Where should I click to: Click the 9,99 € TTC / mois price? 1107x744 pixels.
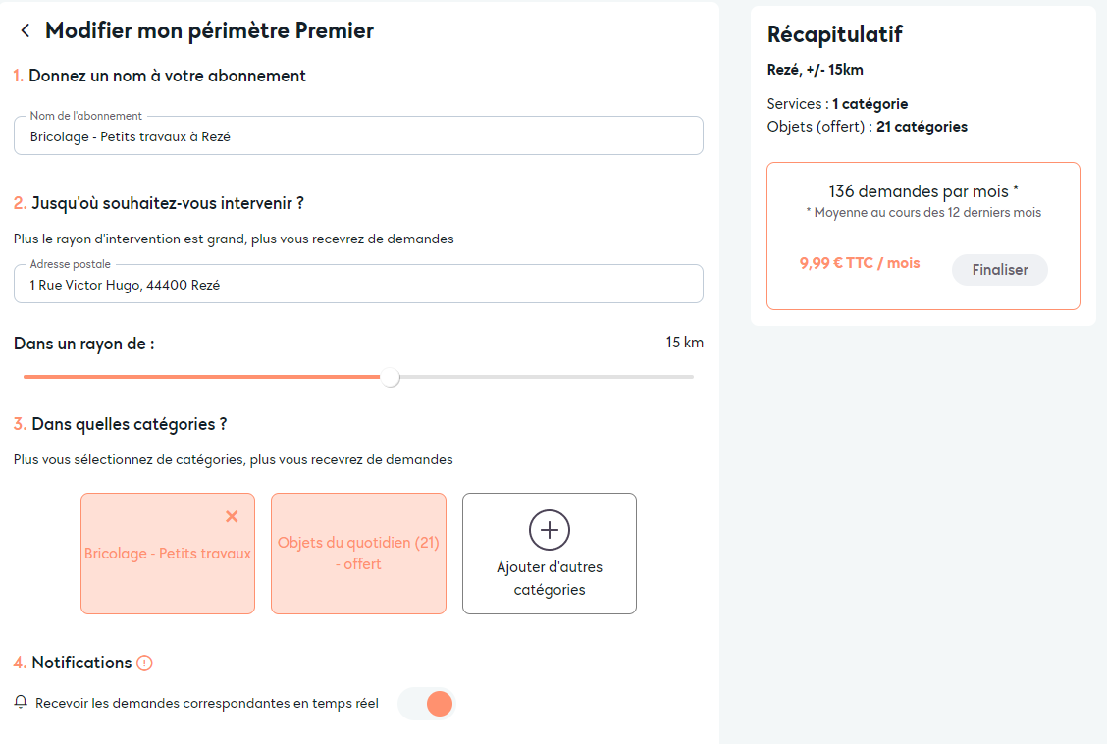[x=859, y=263]
